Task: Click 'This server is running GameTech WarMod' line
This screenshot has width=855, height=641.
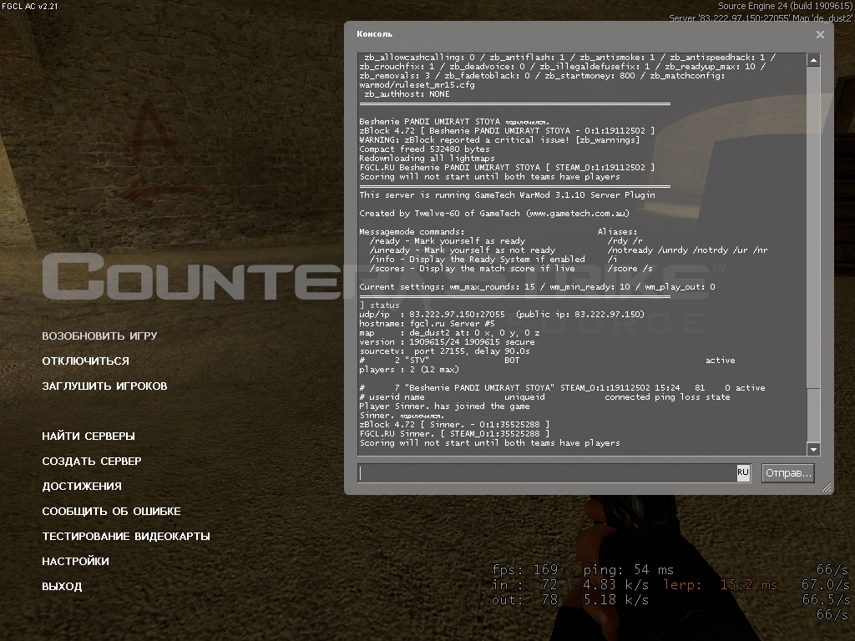Action: [507, 195]
